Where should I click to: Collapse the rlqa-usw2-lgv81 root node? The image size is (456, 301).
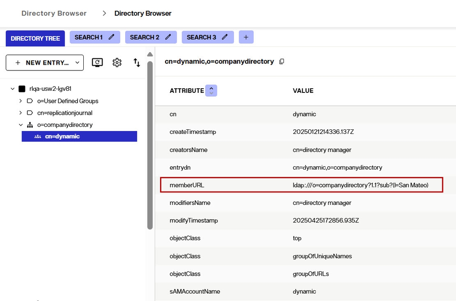pyautogui.click(x=12, y=89)
